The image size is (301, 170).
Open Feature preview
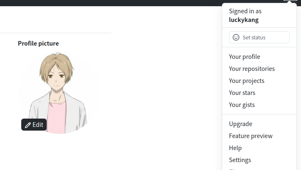[251, 136]
